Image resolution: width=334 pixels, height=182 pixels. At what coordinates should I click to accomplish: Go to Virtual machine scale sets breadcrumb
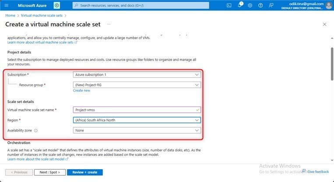[42, 15]
